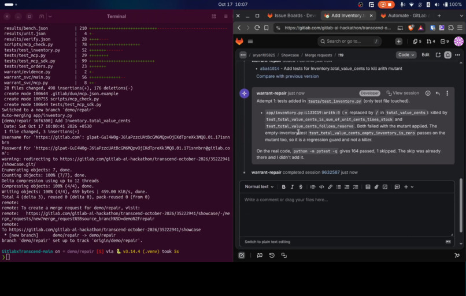Expand the Code dropdown
This screenshot has width=466, height=296.
(406, 55)
